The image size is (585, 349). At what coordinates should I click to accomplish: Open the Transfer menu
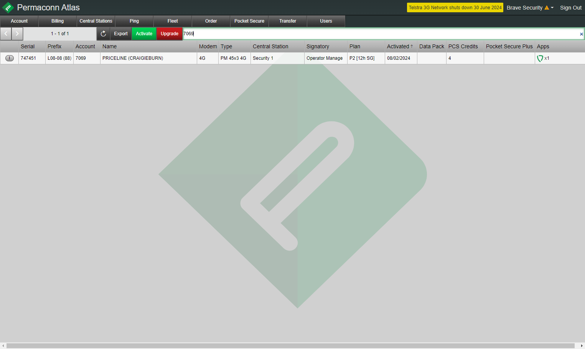point(288,21)
